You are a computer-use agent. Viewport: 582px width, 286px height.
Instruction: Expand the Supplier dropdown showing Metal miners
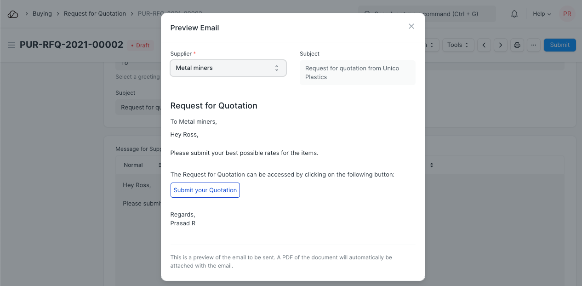pos(228,68)
